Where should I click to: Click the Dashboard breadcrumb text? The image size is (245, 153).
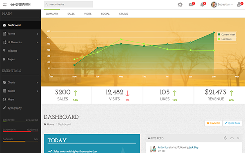(x=65, y=124)
